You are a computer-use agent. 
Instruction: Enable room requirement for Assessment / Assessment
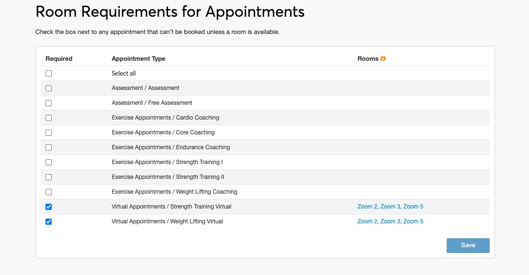click(x=48, y=88)
